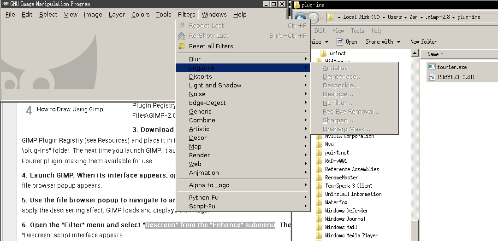Click Unsharp Mask in Enhance submenu
Viewport: 498px width, 241px height.
(355, 129)
